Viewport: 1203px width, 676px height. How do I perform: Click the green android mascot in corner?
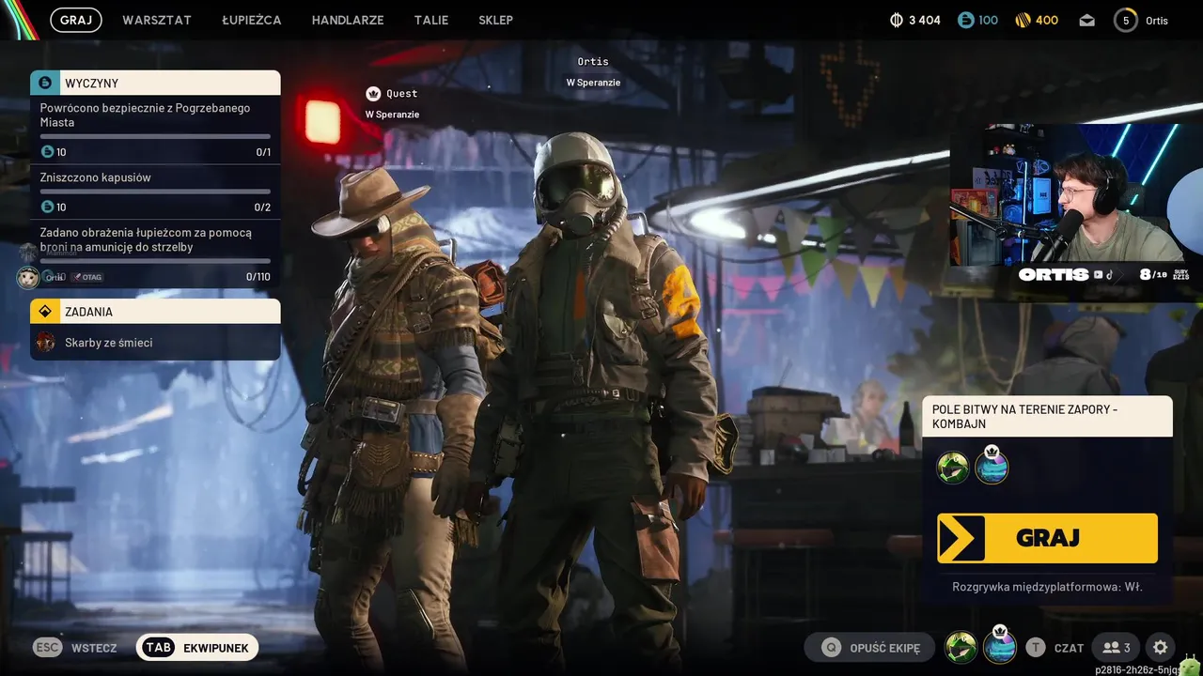(x=1190, y=664)
